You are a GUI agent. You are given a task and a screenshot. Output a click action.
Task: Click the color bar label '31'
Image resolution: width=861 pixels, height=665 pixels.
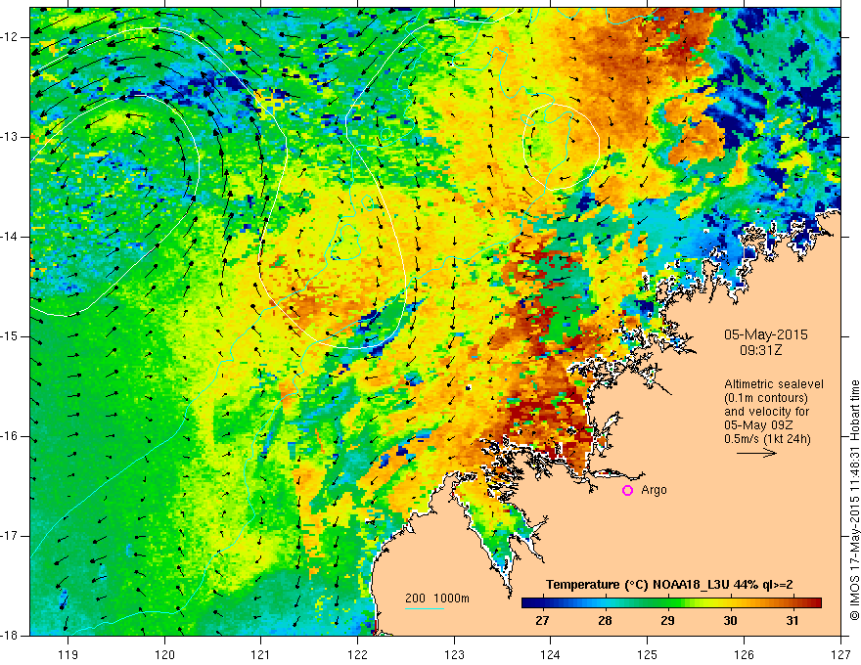coord(792,621)
